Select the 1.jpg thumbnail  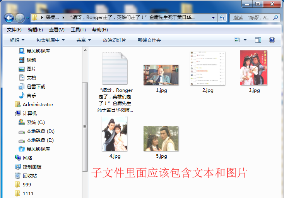(x=161, y=75)
